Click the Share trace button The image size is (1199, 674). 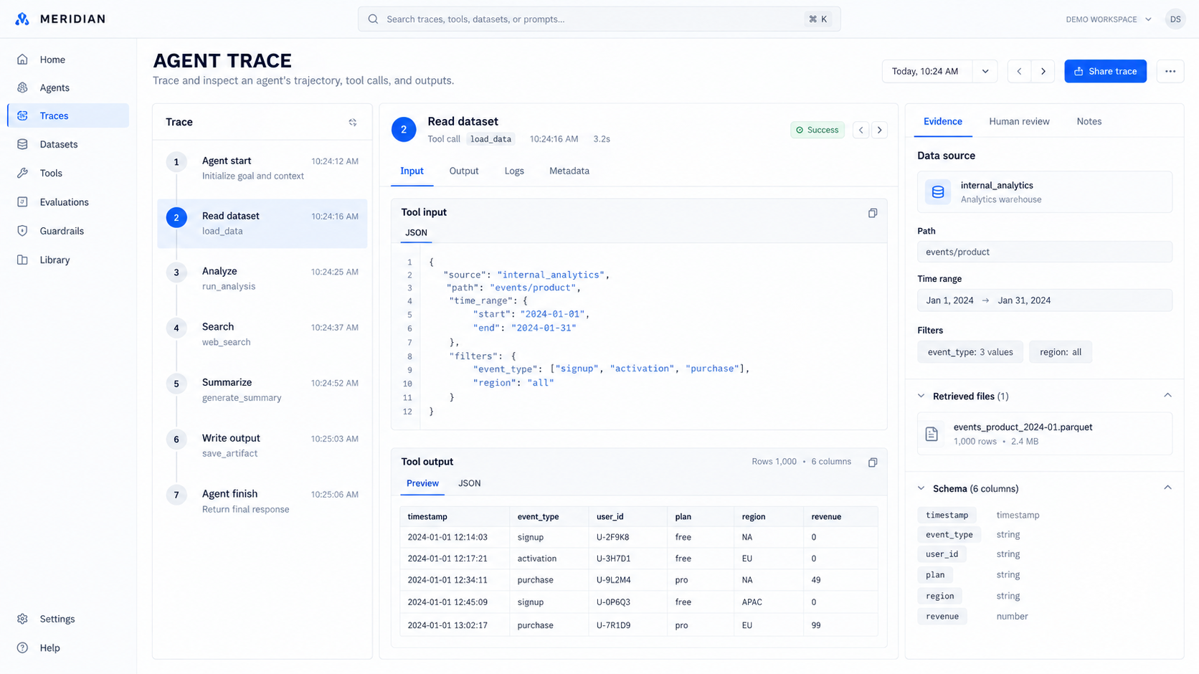pyautogui.click(x=1105, y=71)
